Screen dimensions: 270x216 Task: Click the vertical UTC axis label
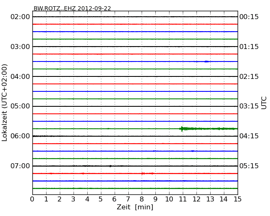click(x=264, y=103)
